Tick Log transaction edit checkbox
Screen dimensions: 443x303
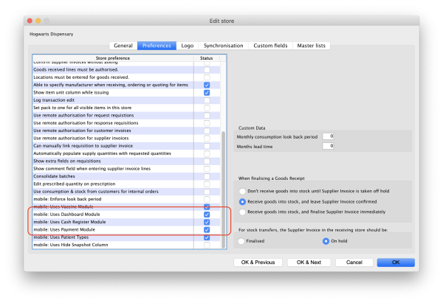click(x=207, y=100)
